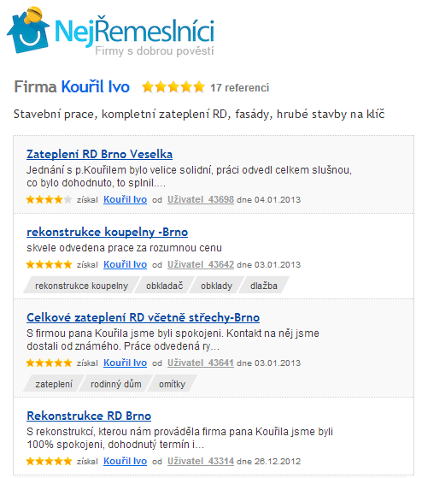Image resolution: width=422 pixels, height=478 pixels.
Task: Select the 'rodinný dům' tag
Action: click(x=116, y=384)
